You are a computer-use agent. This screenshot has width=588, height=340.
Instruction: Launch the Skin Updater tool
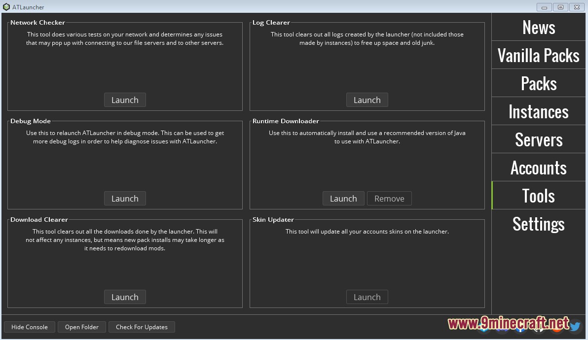[367, 297]
